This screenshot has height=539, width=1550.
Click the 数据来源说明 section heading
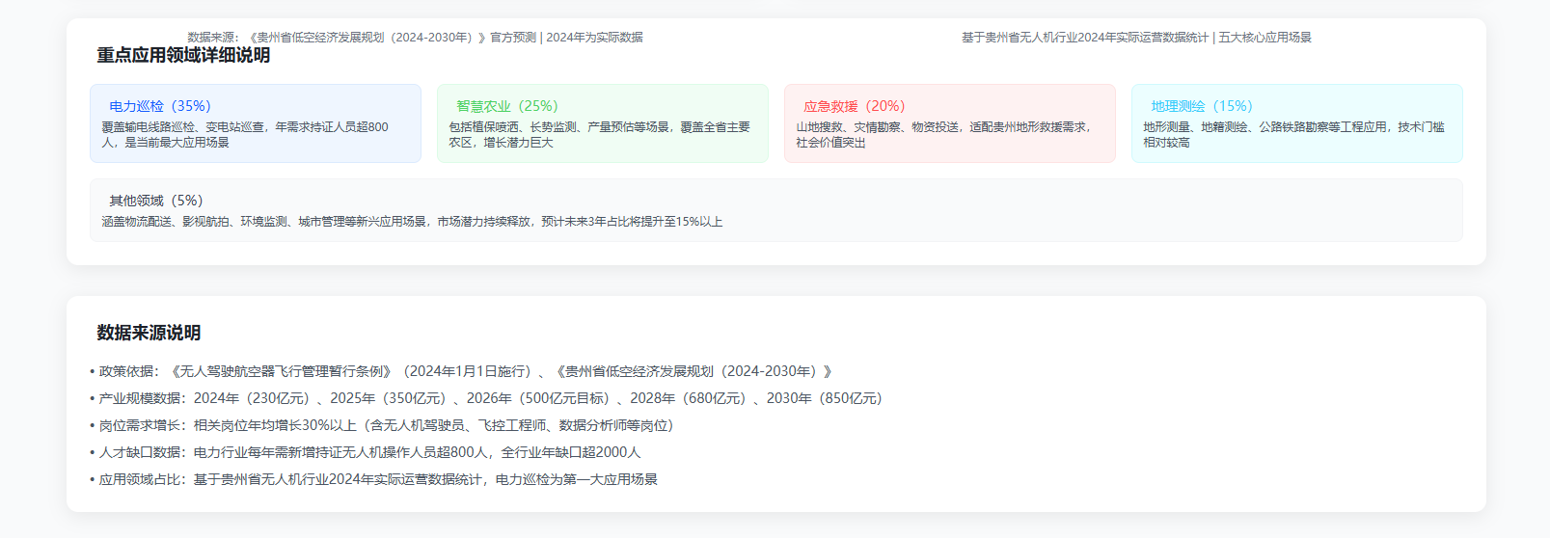tap(149, 333)
